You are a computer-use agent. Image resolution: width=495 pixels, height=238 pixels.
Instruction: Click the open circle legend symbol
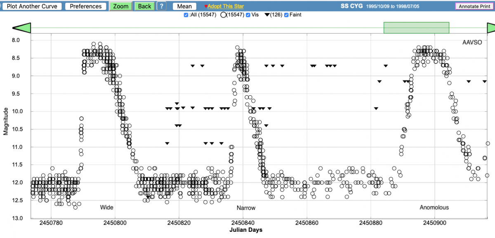(x=224, y=15)
